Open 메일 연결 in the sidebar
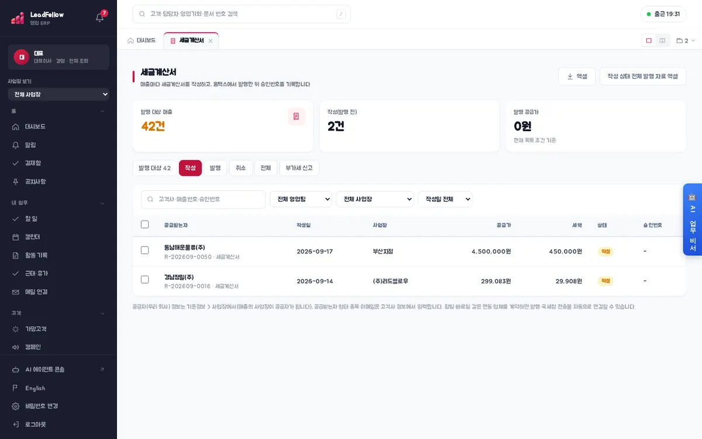The image size is (702, 439). tap(58, 291)
